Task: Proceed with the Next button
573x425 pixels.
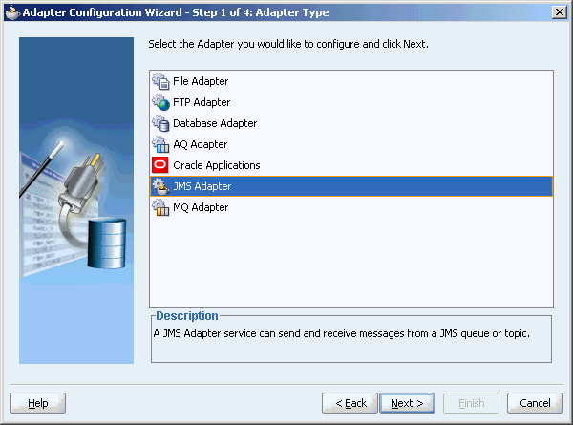Action: coord(407,403)
